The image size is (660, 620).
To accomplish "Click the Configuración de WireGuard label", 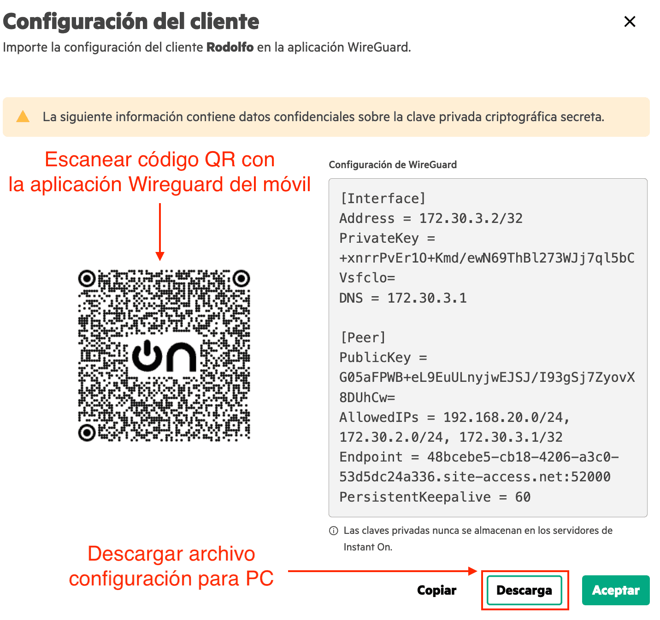I will coord(393,165).
